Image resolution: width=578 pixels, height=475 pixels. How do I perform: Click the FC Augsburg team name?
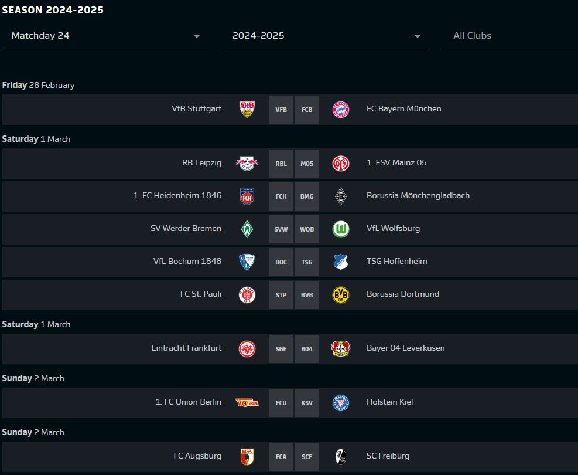[197, 456]
